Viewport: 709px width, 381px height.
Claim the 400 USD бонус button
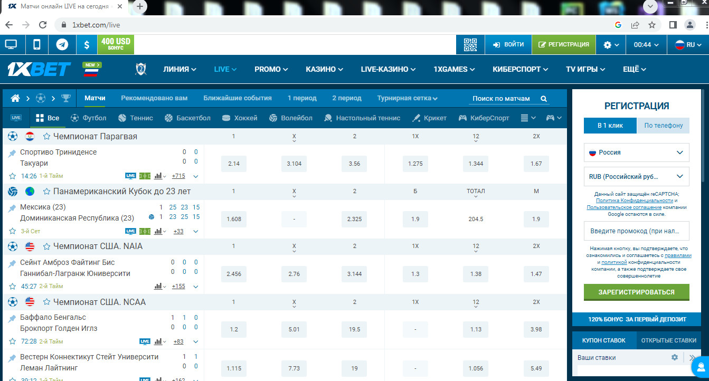[x=116, y=44]
